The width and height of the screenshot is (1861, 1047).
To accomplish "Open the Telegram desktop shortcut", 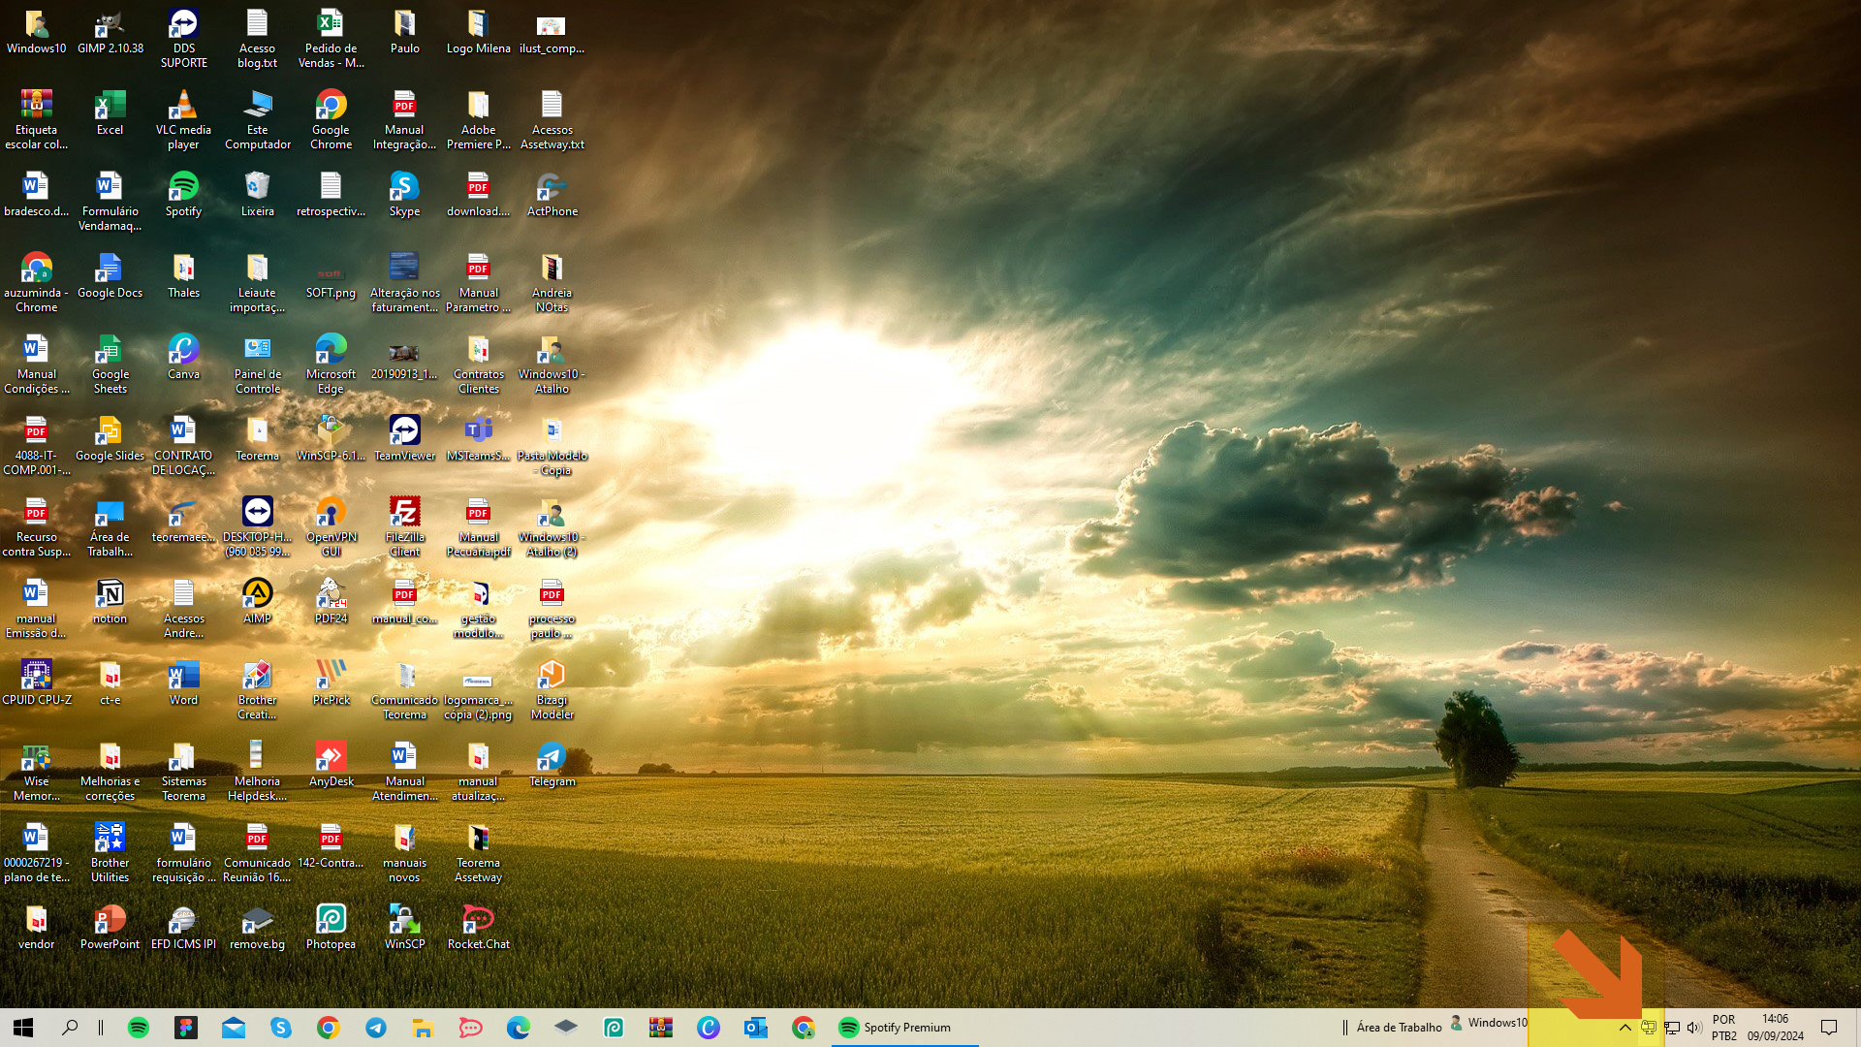I will (x=552, y=765).
